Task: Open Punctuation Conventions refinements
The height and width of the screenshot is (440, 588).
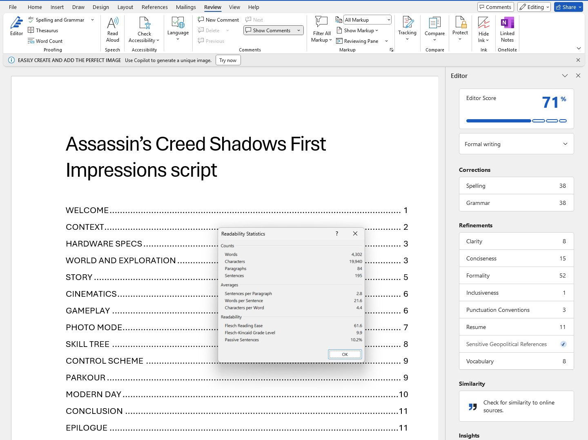Action: pos(517,310)
